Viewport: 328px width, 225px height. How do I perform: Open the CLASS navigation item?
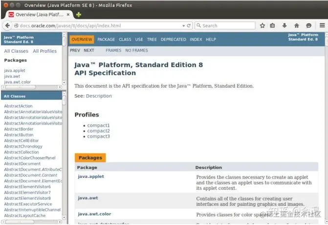point(125,39)
